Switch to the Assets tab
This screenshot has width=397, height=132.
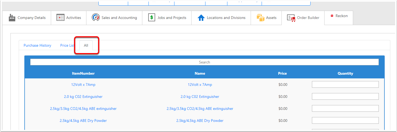(266, 18)
